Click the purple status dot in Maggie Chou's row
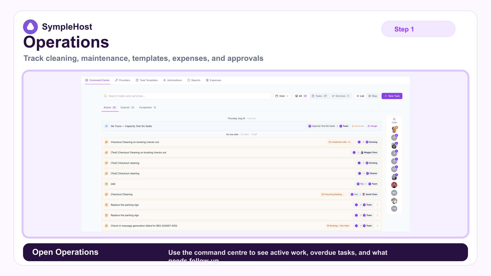The width and height of the screenshot is (491, 276). [x=354, y=153]
